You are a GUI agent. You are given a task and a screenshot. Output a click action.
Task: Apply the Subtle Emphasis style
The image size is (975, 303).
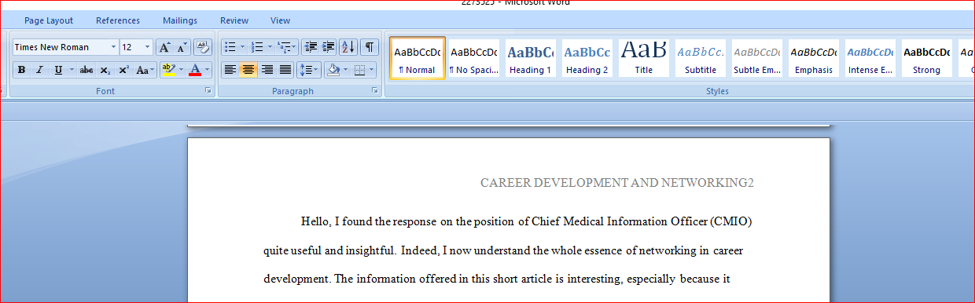[756, 58]
